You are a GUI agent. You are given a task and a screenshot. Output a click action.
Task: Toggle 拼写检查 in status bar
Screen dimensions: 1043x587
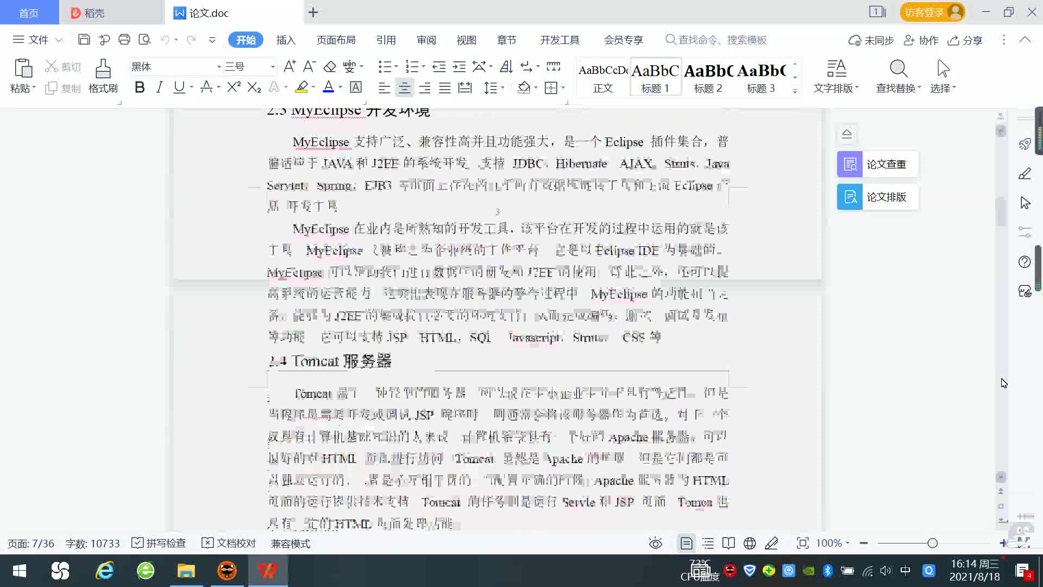[159, 544]
